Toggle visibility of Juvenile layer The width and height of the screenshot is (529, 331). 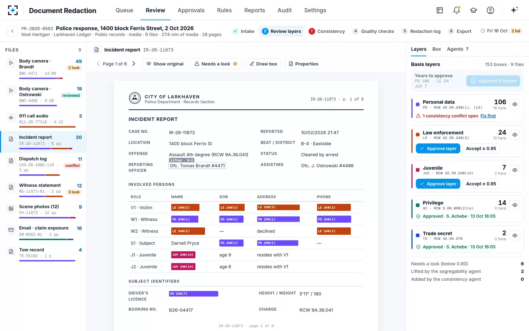(515, 170)
